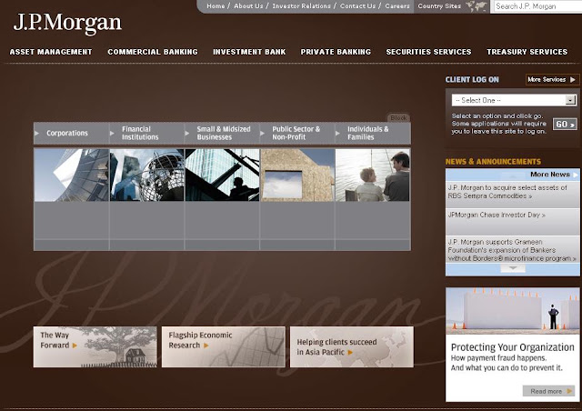Click the More News link
The width and height of the screenshot is (582, 411).
(549, 175)
